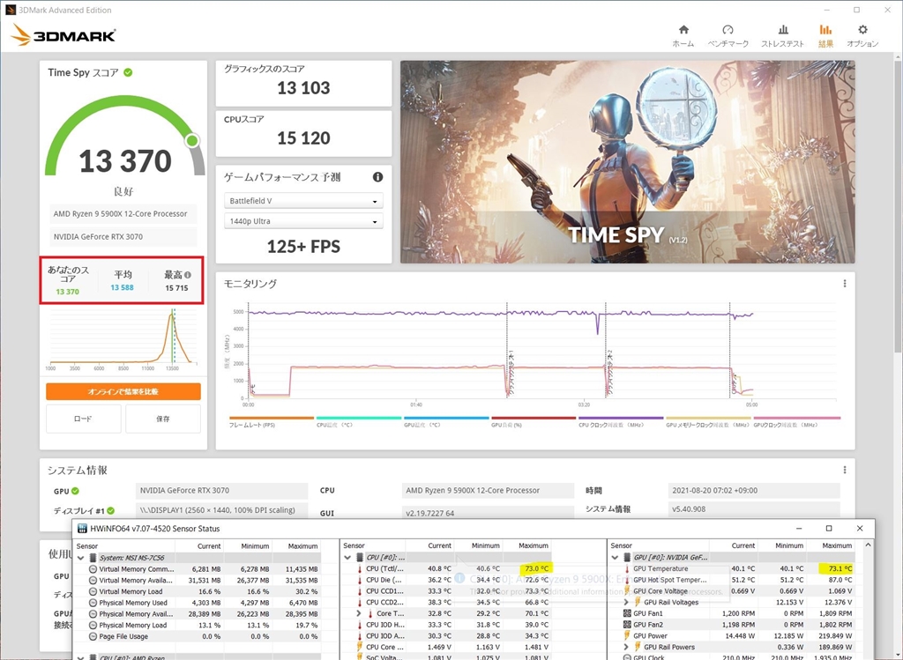Click the green check next to ディスプレイ #1
The width and height of the screenshot is (903, 660).
(110, 510)
